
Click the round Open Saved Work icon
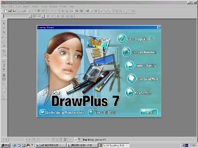pyautogui.click(x=131, y=78)
